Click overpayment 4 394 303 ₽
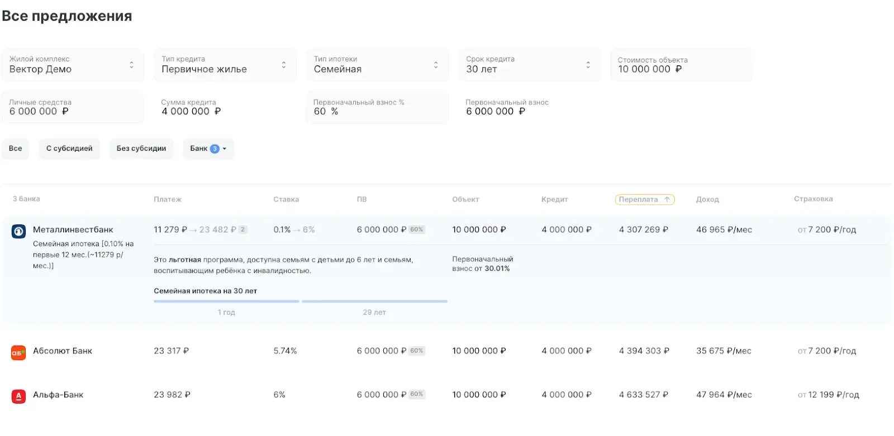Screen dimensions: 894x436 point(644,351)
